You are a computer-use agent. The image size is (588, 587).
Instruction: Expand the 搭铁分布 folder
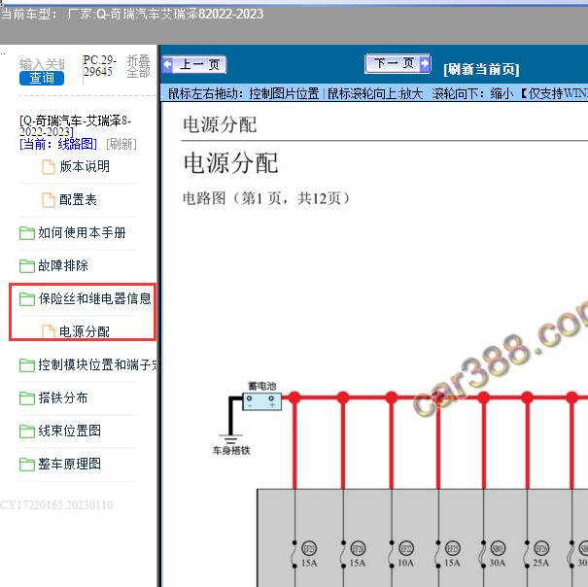point(63,397)
